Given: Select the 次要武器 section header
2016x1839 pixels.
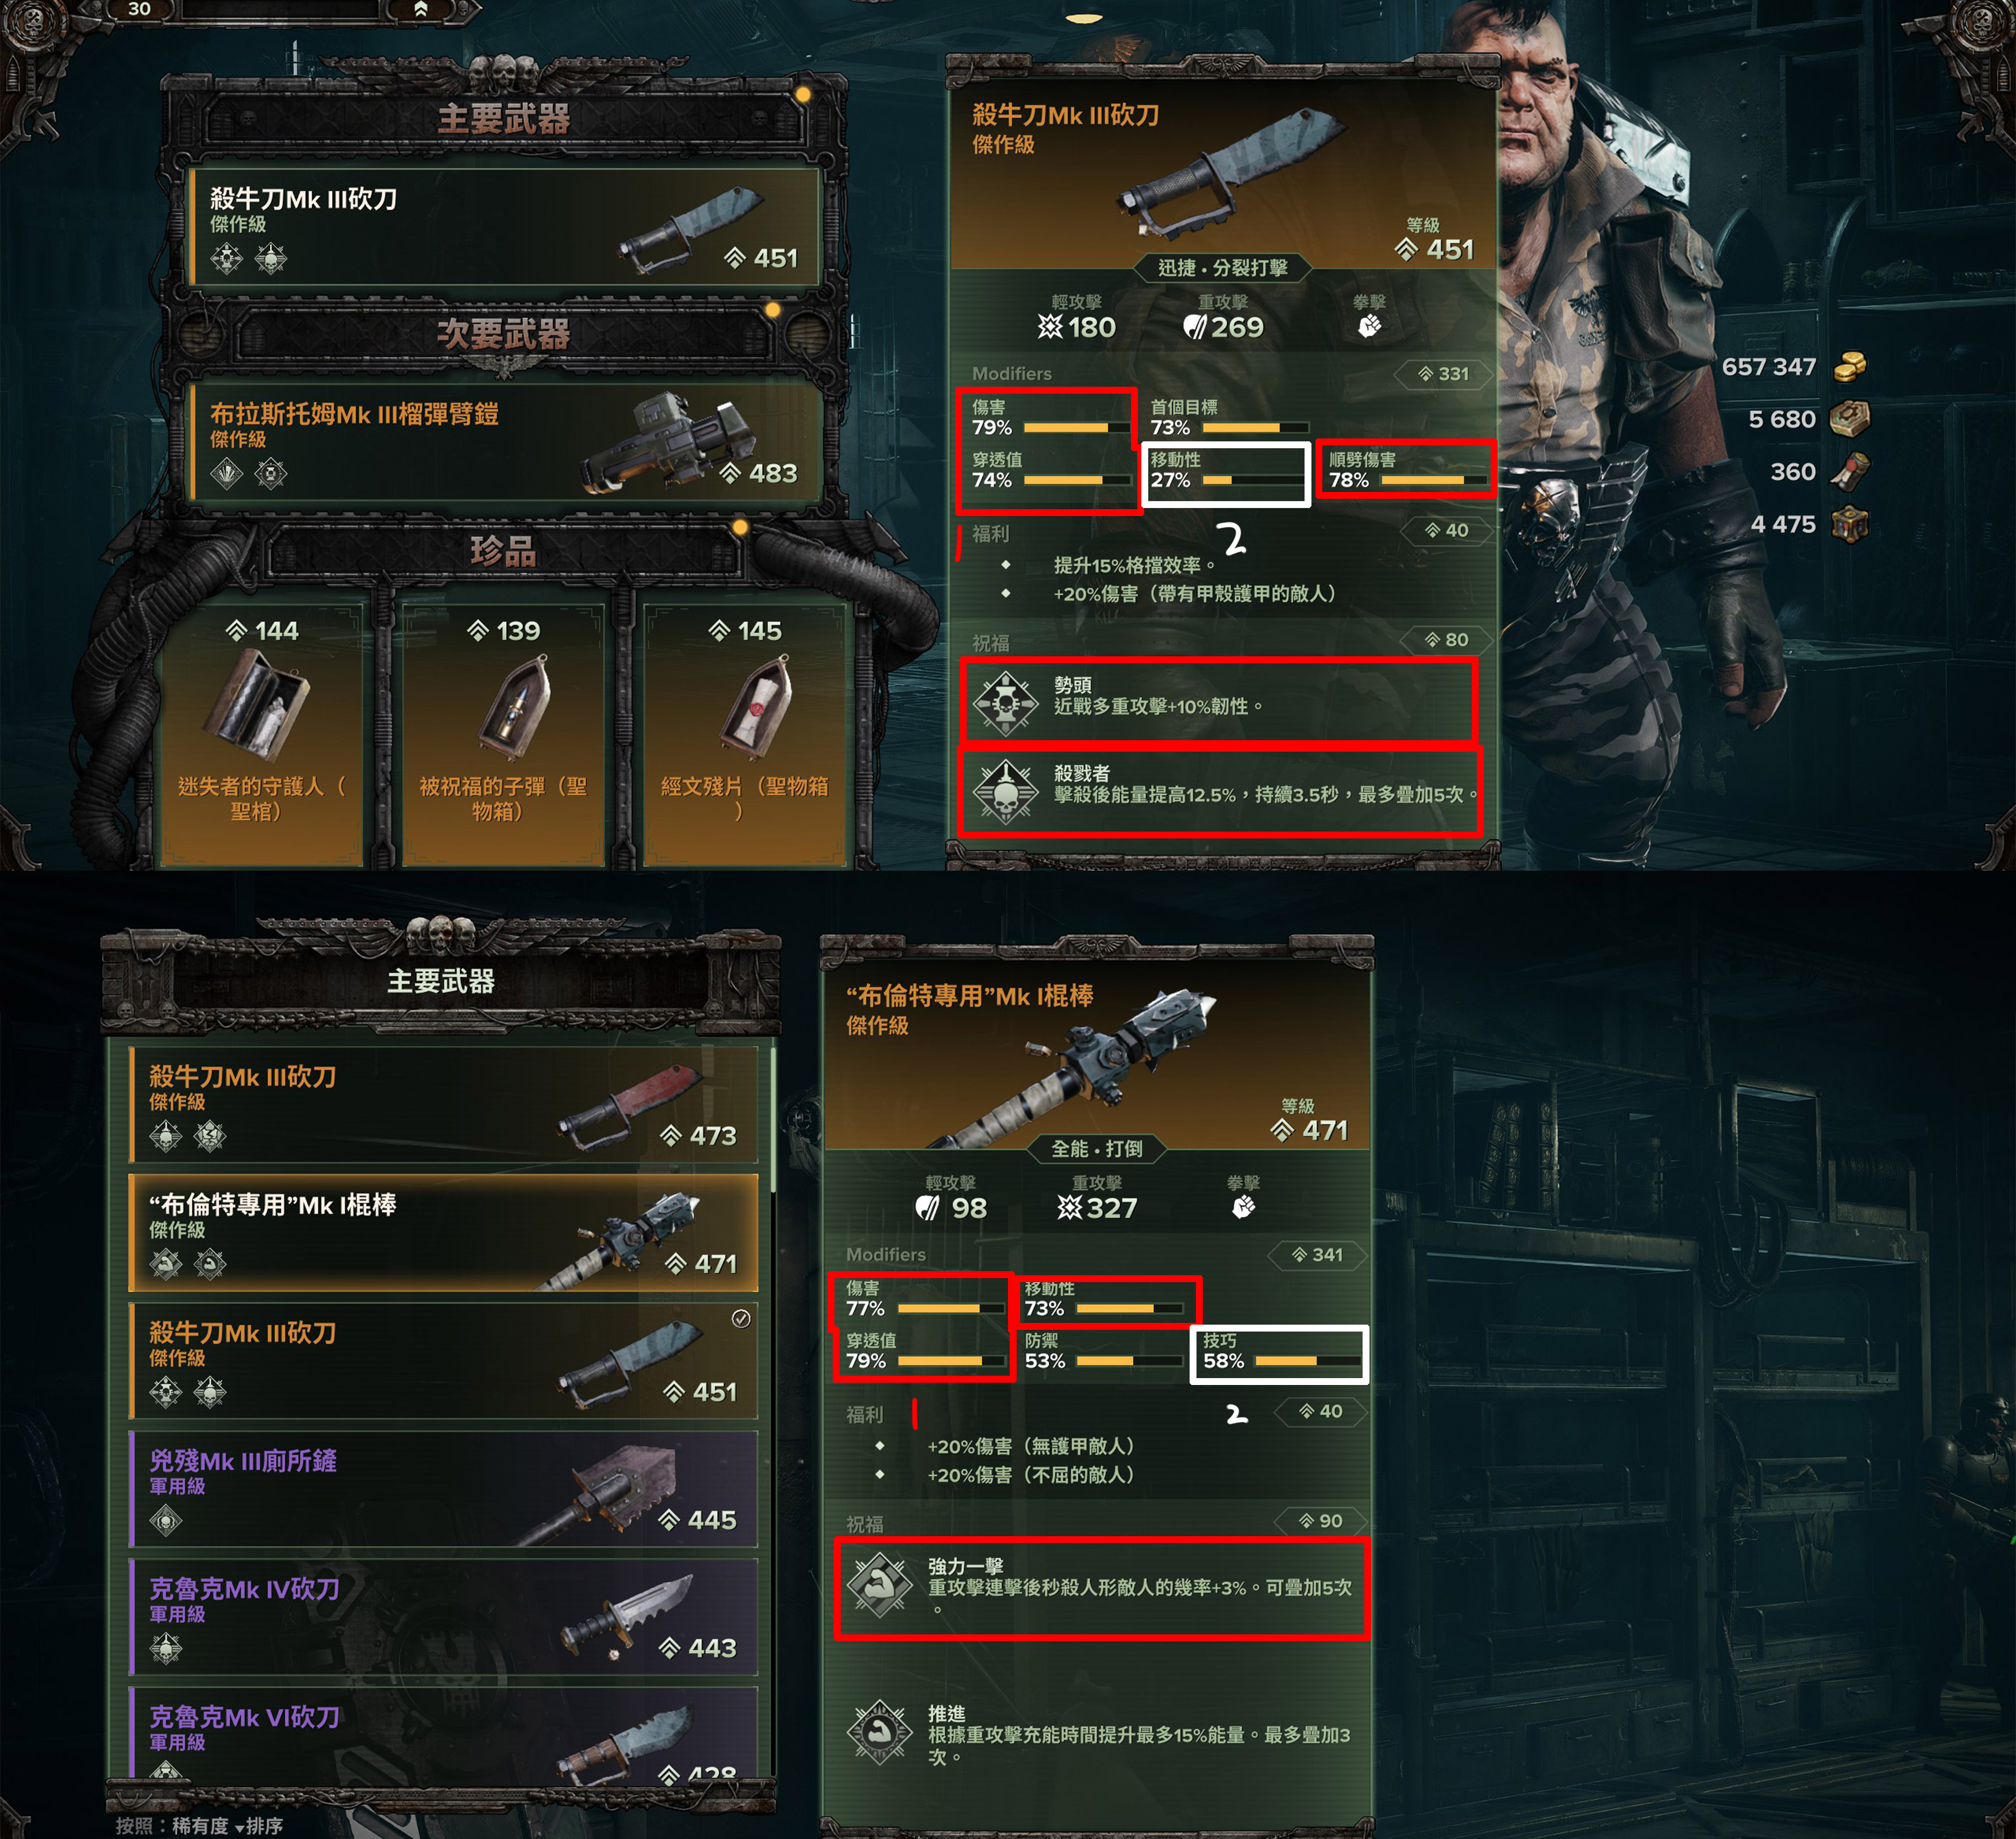Looking at the screenshot, I should [x=504, y=333].
